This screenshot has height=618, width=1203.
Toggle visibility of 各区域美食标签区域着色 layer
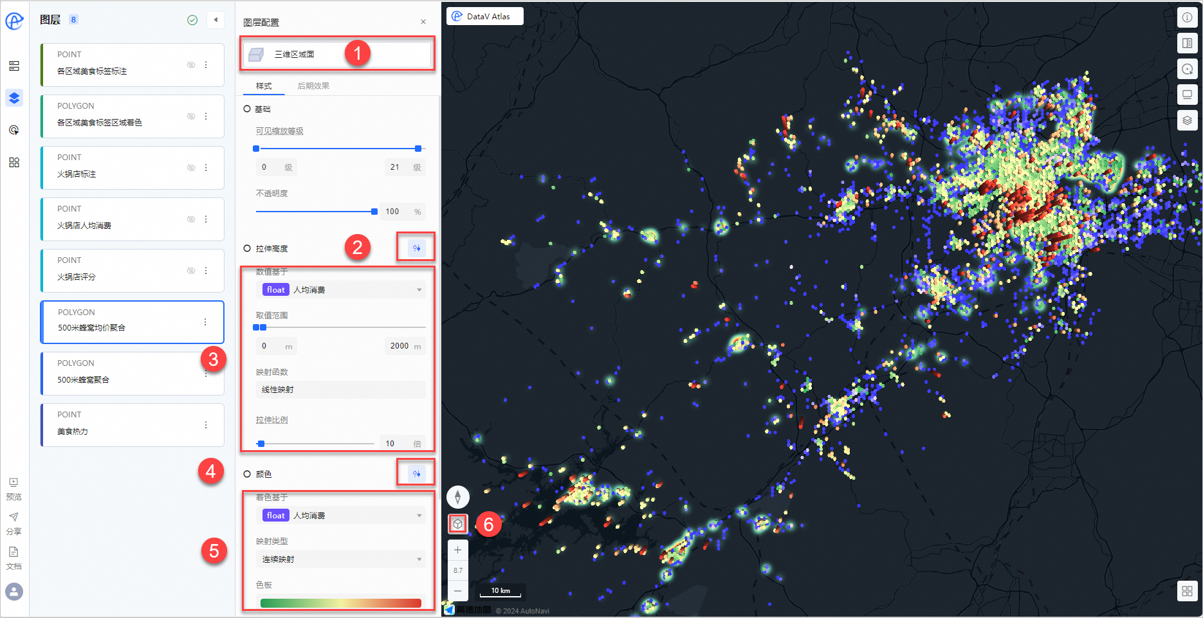pos(191,116)
